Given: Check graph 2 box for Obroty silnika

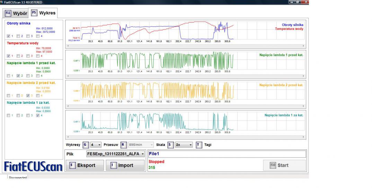Looking at the screenshot, I should [x=18, y=36].
